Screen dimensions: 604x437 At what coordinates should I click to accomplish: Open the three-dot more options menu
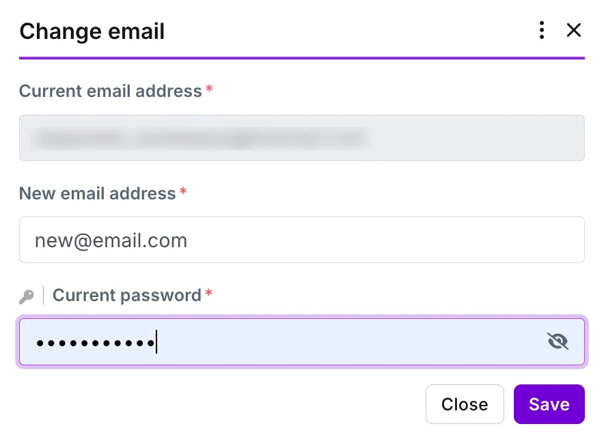[x=542, y=30]
